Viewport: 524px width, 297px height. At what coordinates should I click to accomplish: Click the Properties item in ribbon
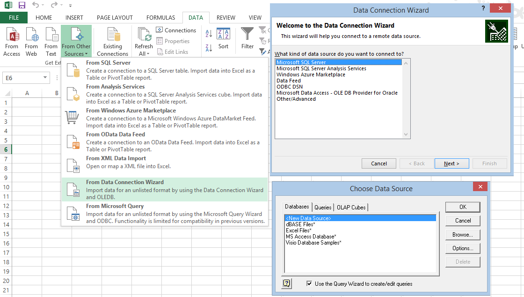pyautogui.click(x=173, y=41)
